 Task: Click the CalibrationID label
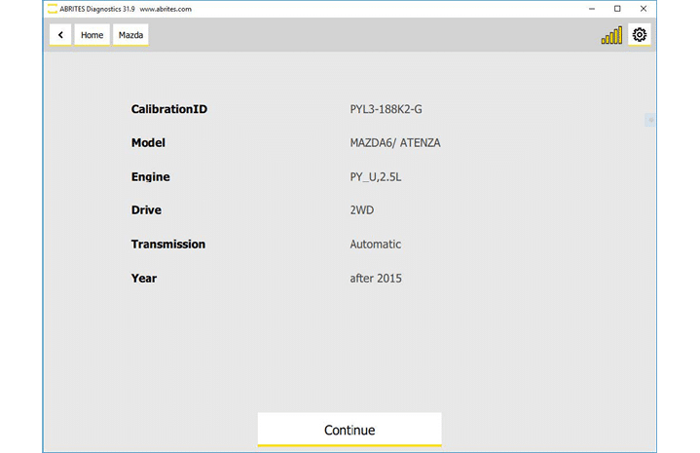click(169, 109)
